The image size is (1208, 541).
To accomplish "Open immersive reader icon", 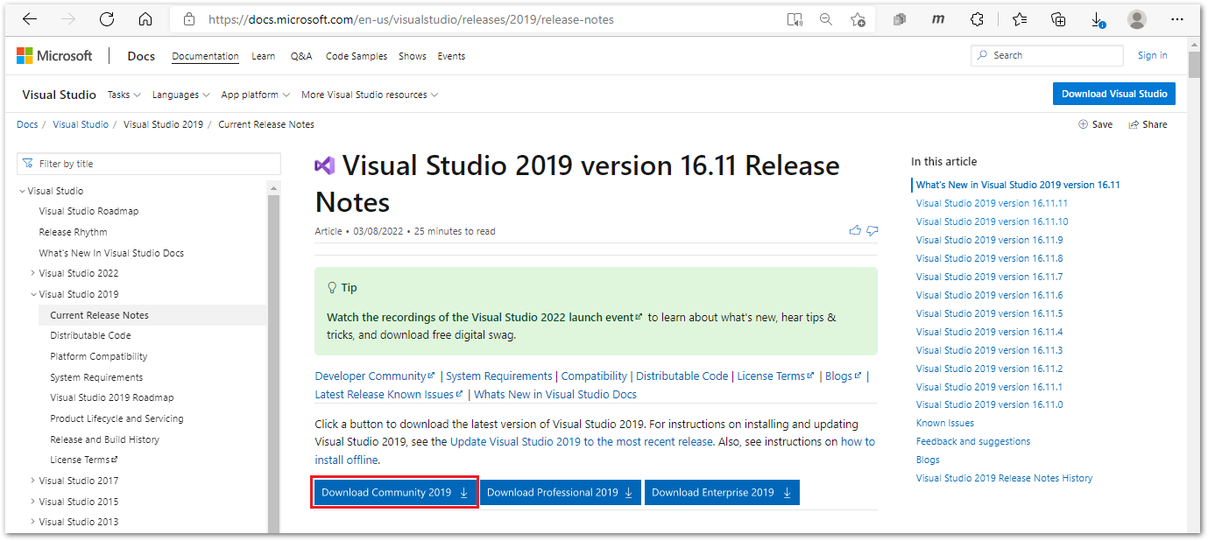I will tap(795, 19).
